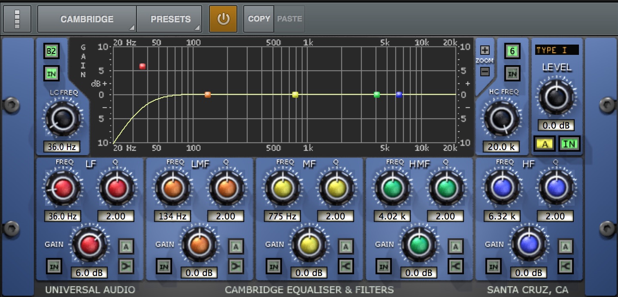Click the HC FREQ knob
618x297 pixels.
[501, 119]
